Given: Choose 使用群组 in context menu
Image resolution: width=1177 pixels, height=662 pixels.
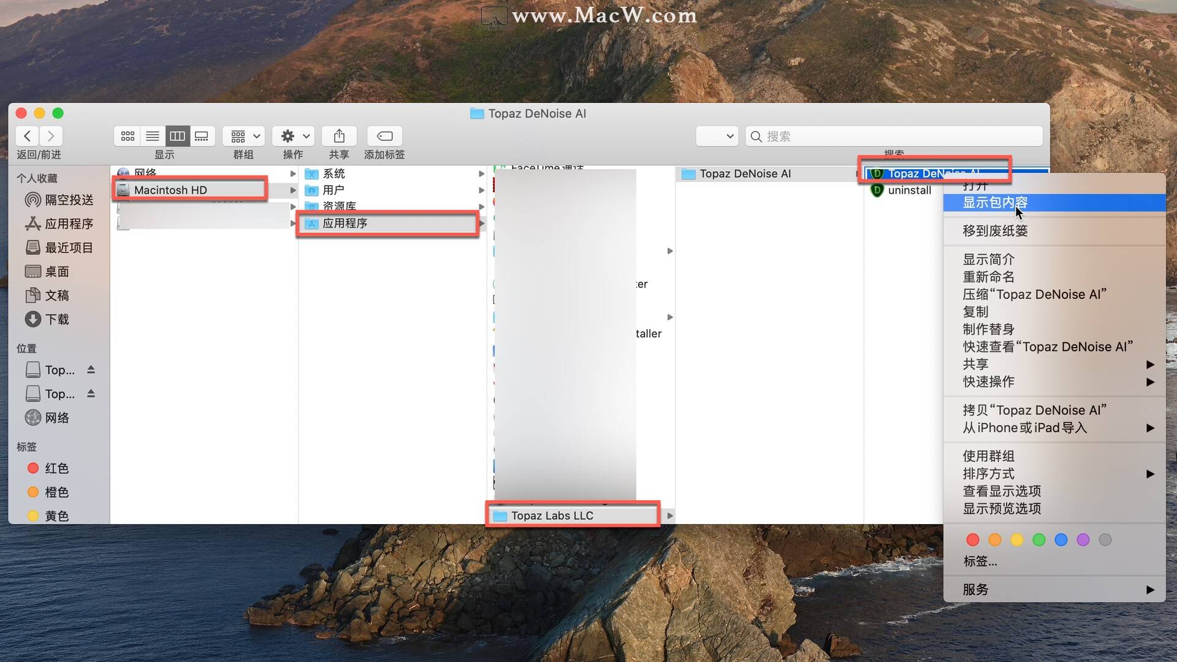Looking at the screenshot, I should (1054, 456).
